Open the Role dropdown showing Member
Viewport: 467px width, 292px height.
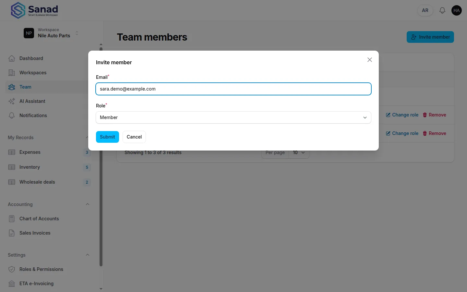233,117
